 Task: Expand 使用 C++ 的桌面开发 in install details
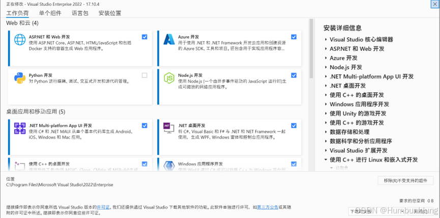pos(326,95)
